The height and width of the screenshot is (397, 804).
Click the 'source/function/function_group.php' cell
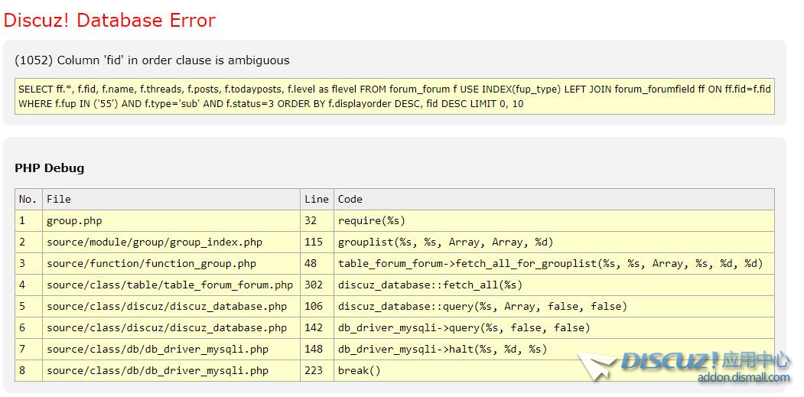(x=171, y=264)
